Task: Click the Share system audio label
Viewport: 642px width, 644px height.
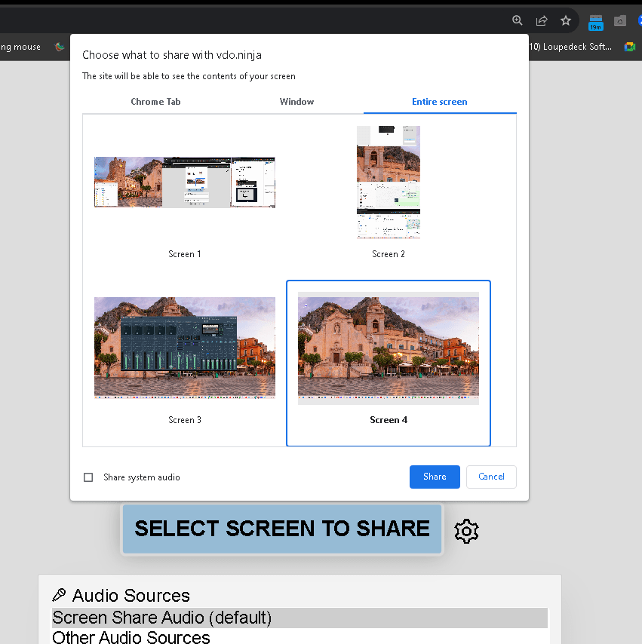Action: click(141, 477)
